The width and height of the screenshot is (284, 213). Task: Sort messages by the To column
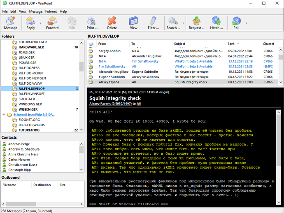(151, 44)
